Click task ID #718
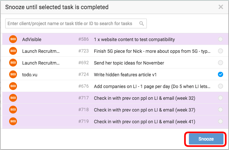The height and width of the screenshot is (150, 229). coord(84,110)
